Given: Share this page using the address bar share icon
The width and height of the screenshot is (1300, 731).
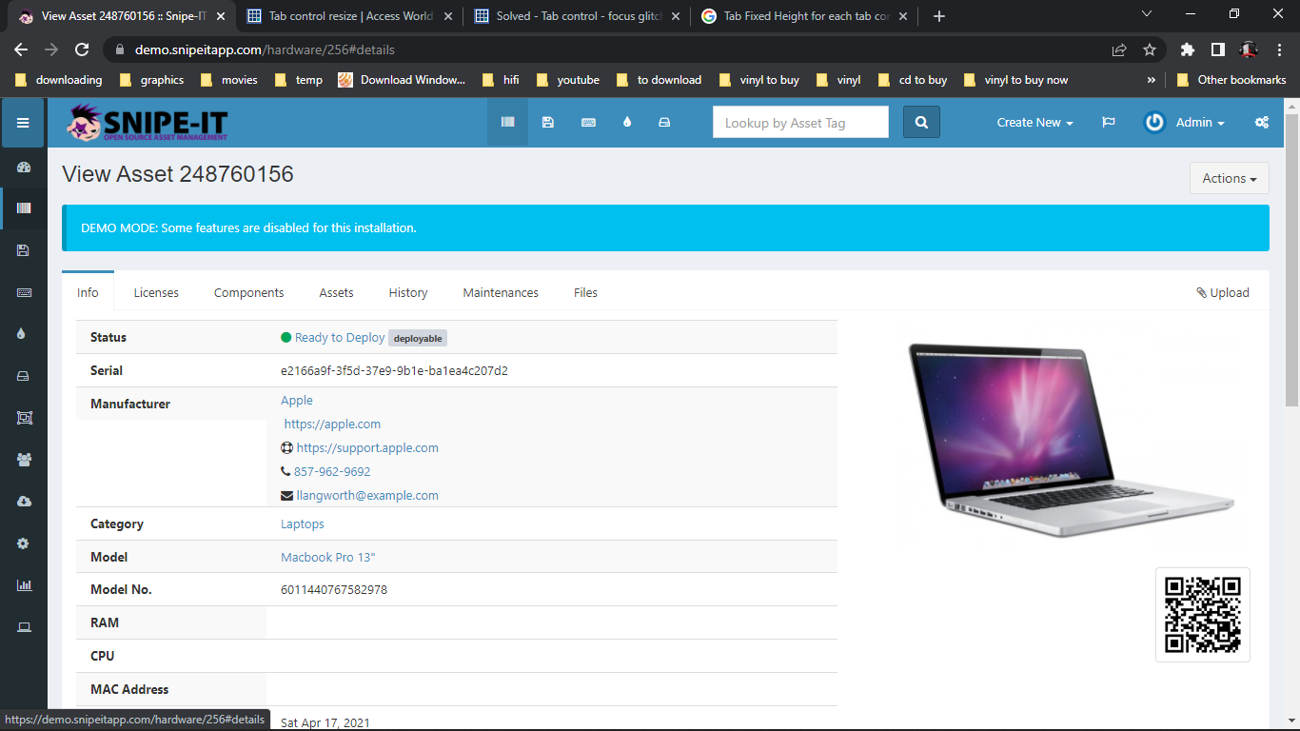Looking at the screenshot, I should coord(1119,49).
